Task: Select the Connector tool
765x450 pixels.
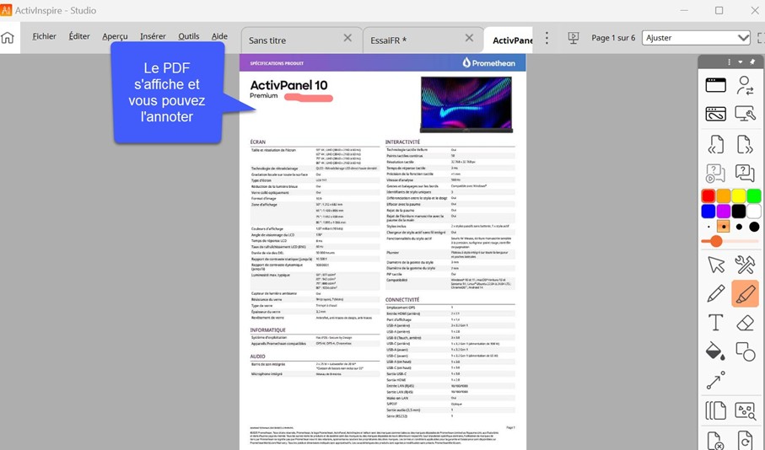Action: [x=716, y=380]
